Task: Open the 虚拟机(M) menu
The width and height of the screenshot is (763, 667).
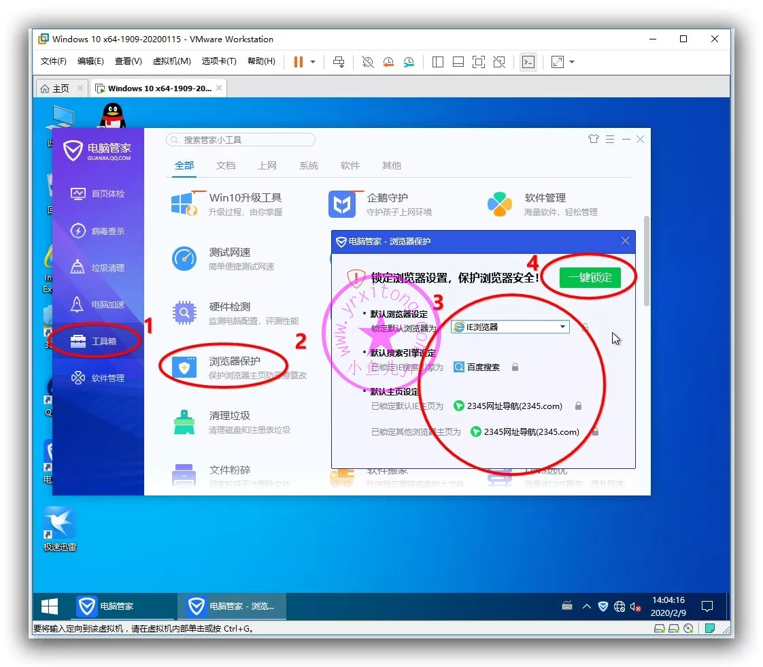Action: tap(171, 61)
